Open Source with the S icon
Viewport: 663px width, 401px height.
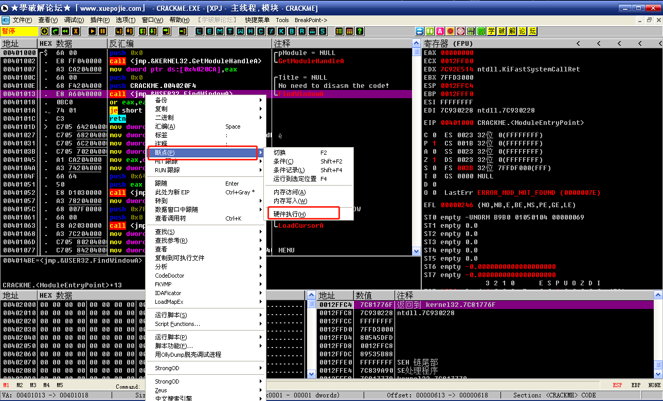[x=323, y=31]
